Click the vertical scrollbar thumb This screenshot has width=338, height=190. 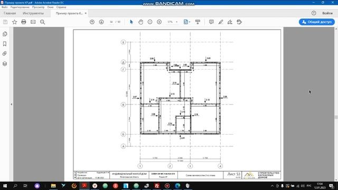tap(336, 117)
